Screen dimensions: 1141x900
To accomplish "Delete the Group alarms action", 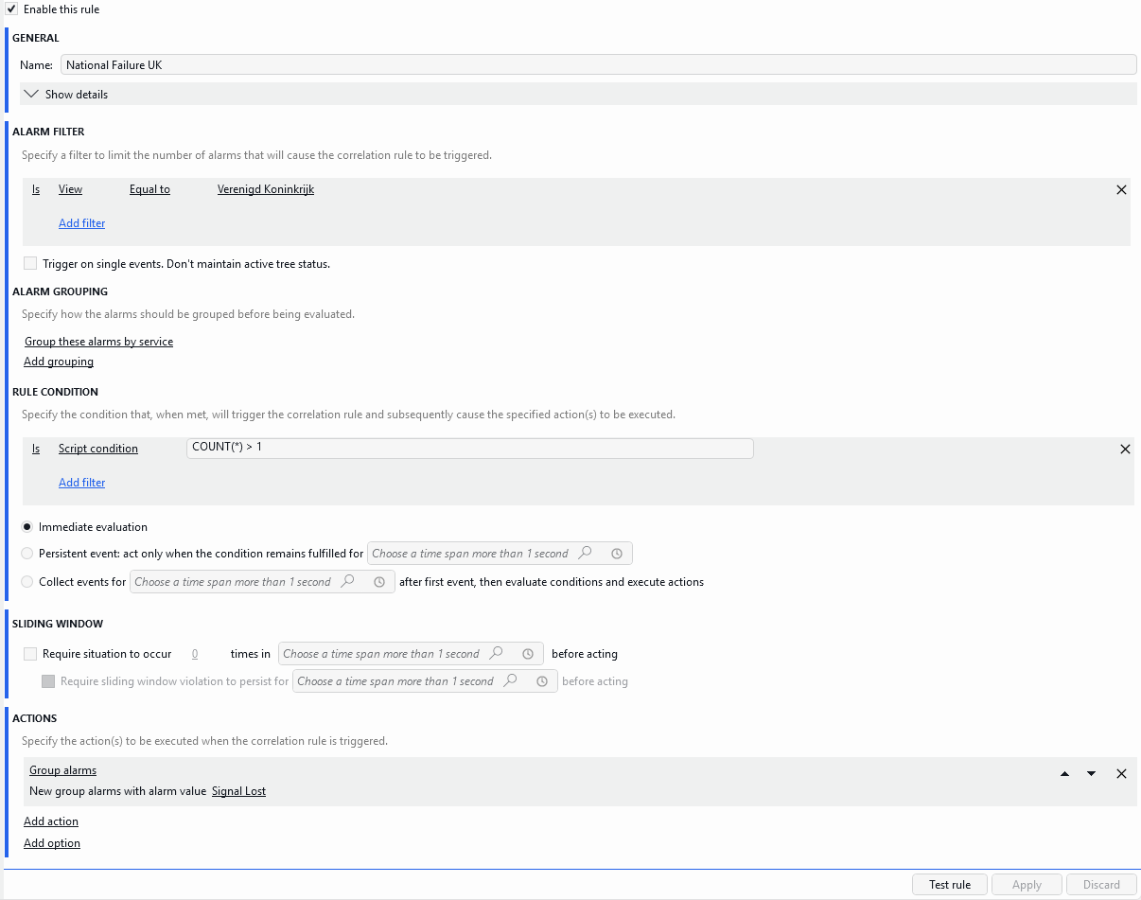I will pyautogui.click(x=1121, y=774).
